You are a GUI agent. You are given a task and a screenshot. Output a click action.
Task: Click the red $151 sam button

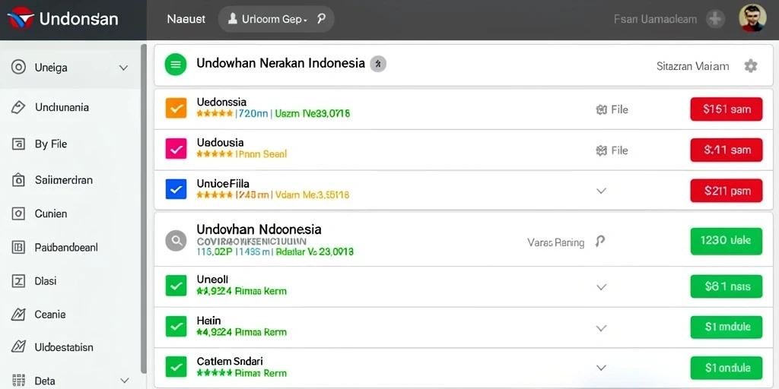pyautogui.click(x=727, y=109)
